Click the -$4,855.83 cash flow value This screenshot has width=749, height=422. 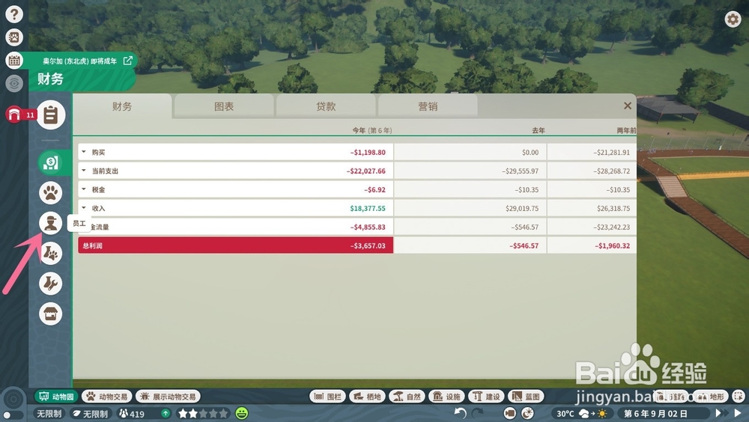(367, 227)
